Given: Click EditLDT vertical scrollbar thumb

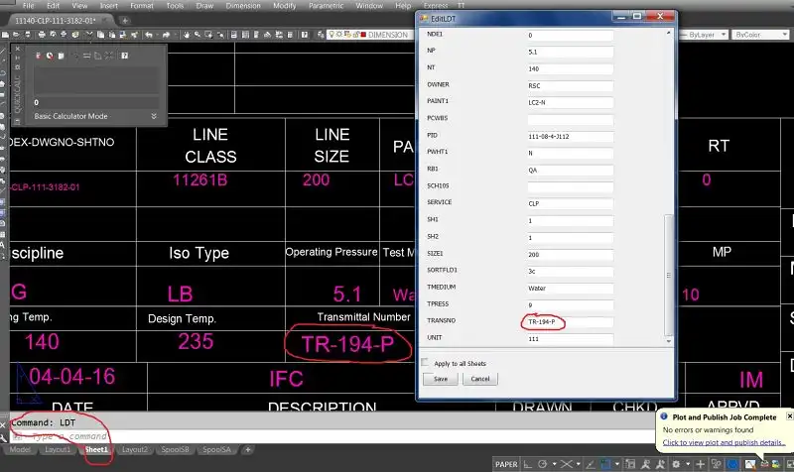Looking at the screenshot, I should [x=668, y=275].
